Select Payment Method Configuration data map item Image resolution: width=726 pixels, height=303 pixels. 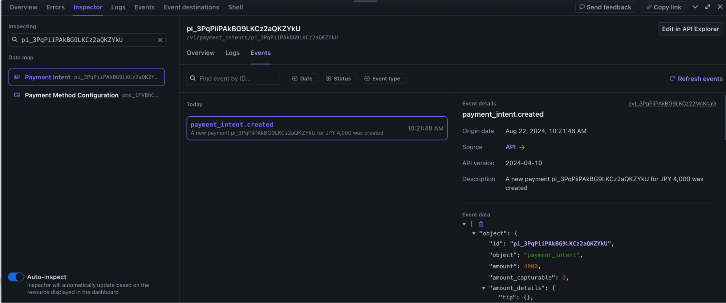pos(86,95)
